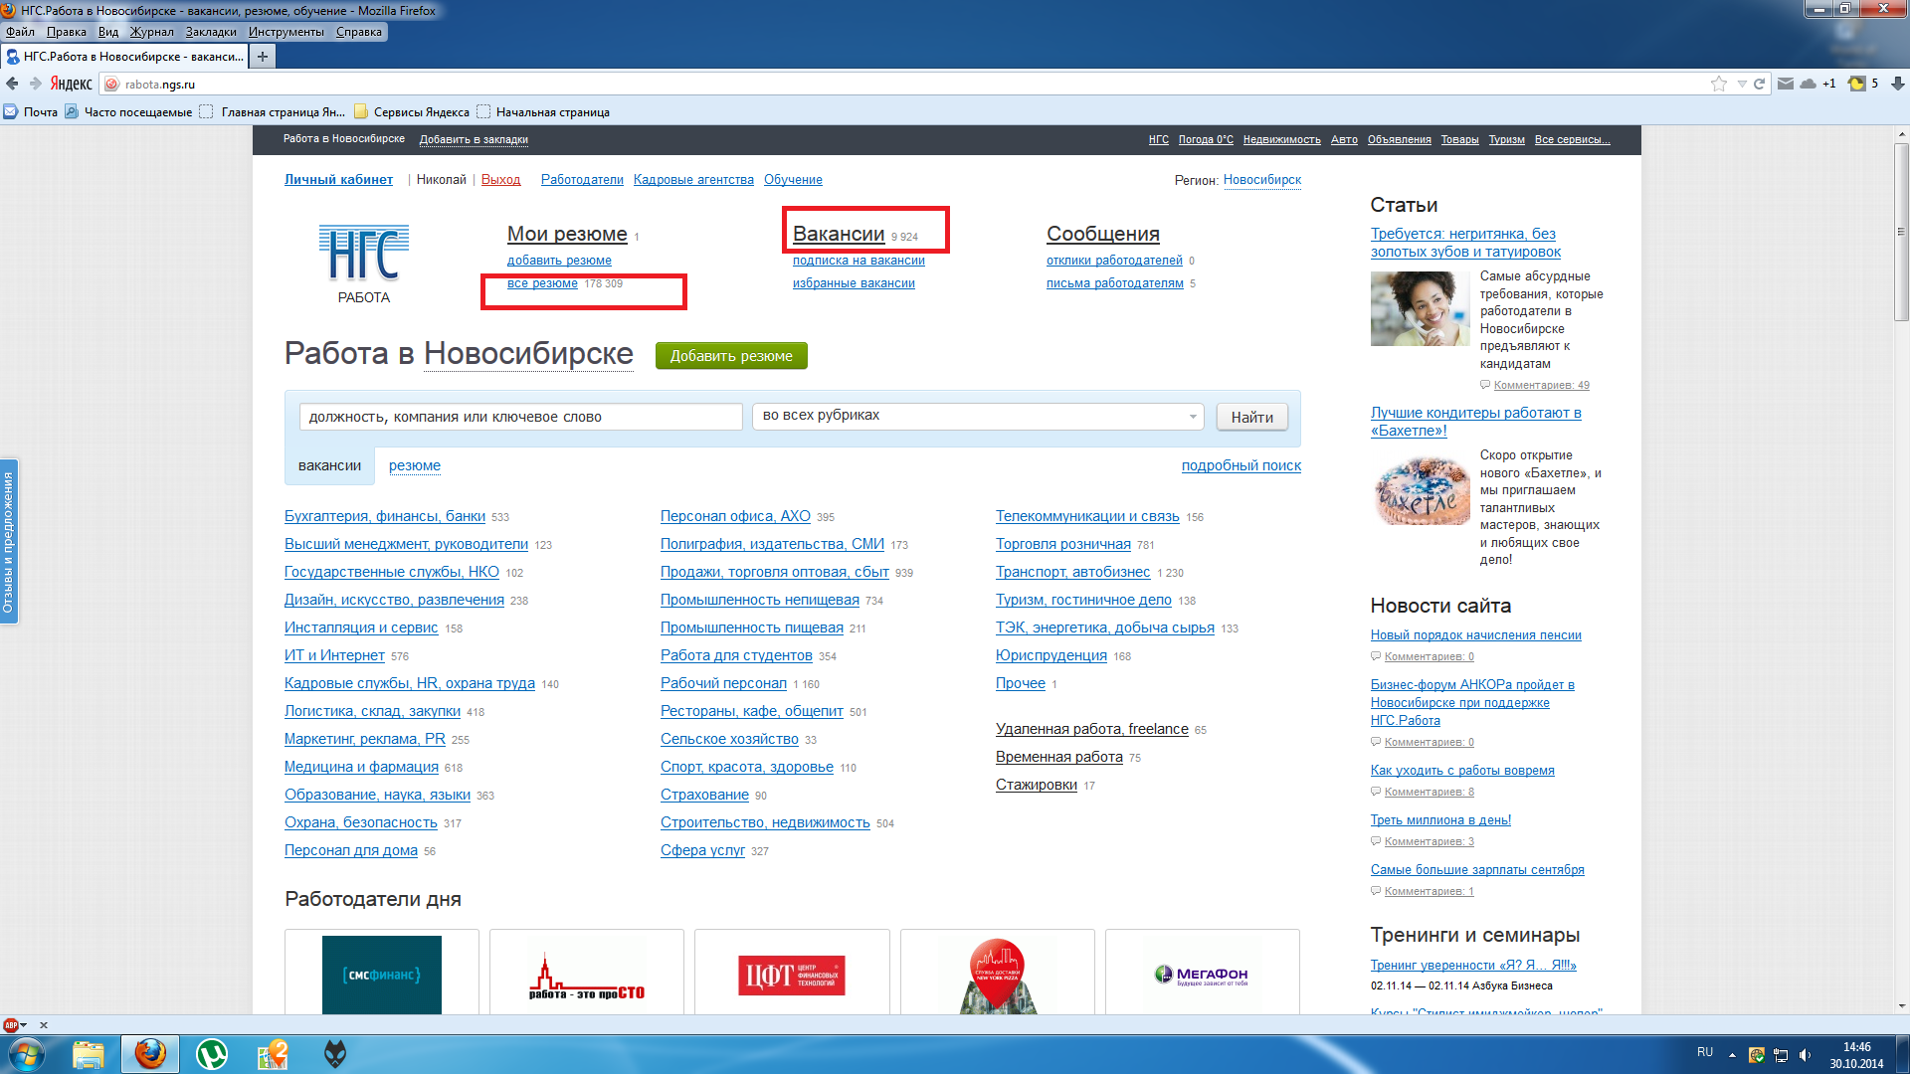Click the Adblock Plus ABP icon
The image size is (1910, 1074).
[x=11, y=1025]
